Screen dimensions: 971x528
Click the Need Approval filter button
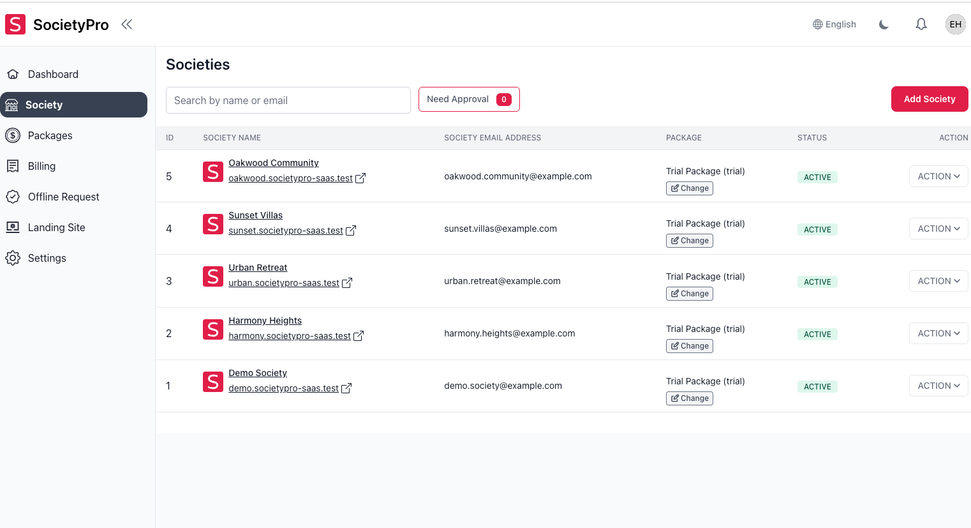469,99
